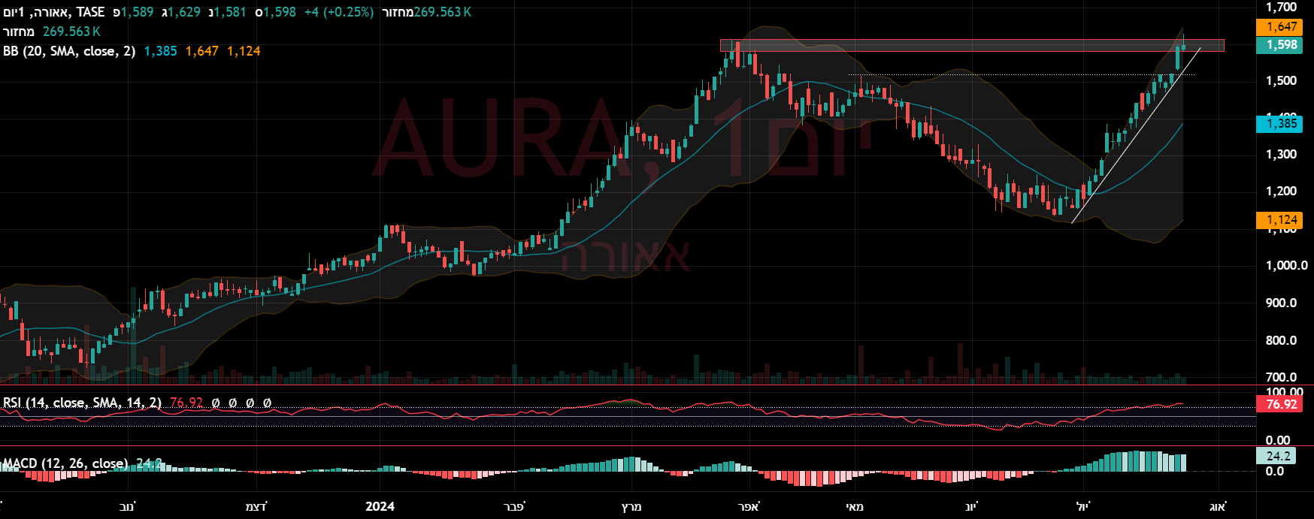Select the RSI (14, close, SMA, 14, 2) legend

click(82, 403)
